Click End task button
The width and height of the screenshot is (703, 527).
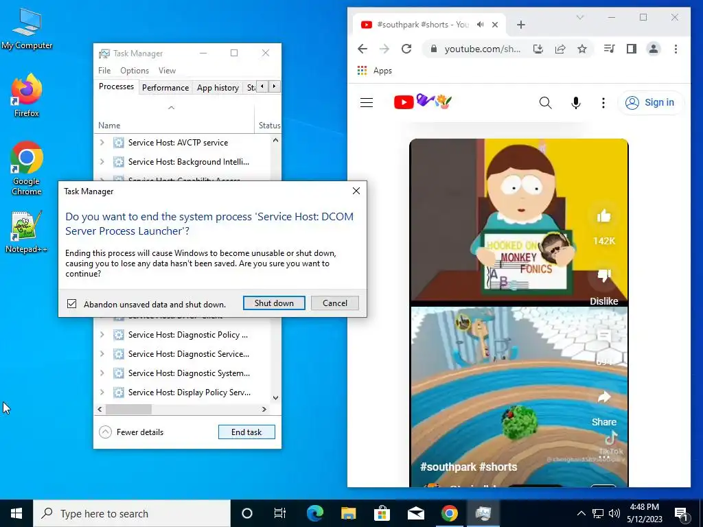click(x=246, y=432)
